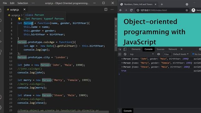Show more DevTools tabs via double chevron
This screenshot has width=201, height=113.
[x=182, y=49]
